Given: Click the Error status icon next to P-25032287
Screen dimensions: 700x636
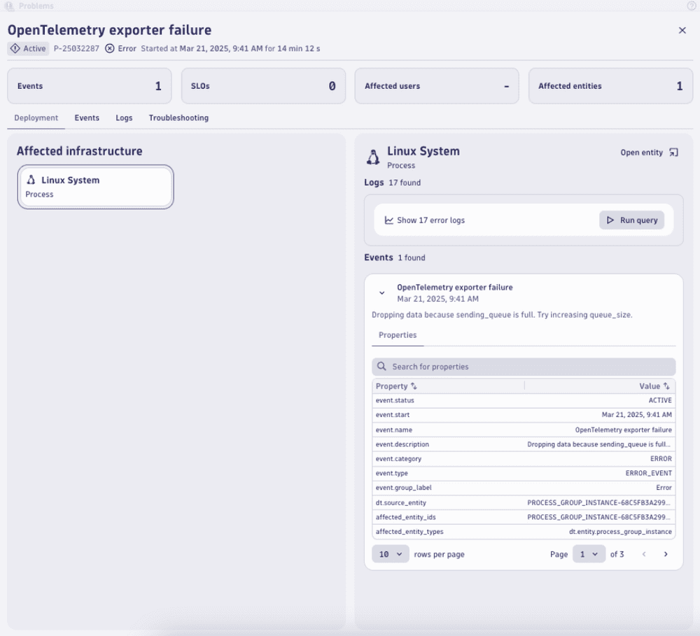Looking at the screenshot, I should (110, 48).
